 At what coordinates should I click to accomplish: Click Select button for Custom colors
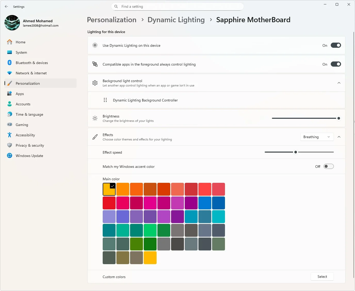point(322,277)
